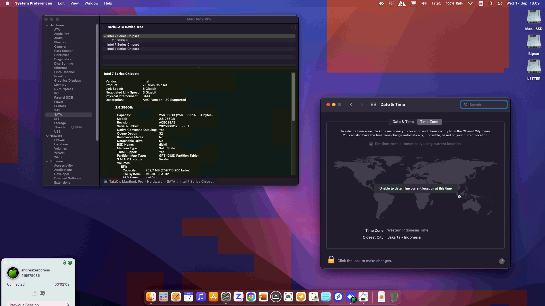545x306 pixels.
Task: Open the help question mark button
Action: pos(502,261)
